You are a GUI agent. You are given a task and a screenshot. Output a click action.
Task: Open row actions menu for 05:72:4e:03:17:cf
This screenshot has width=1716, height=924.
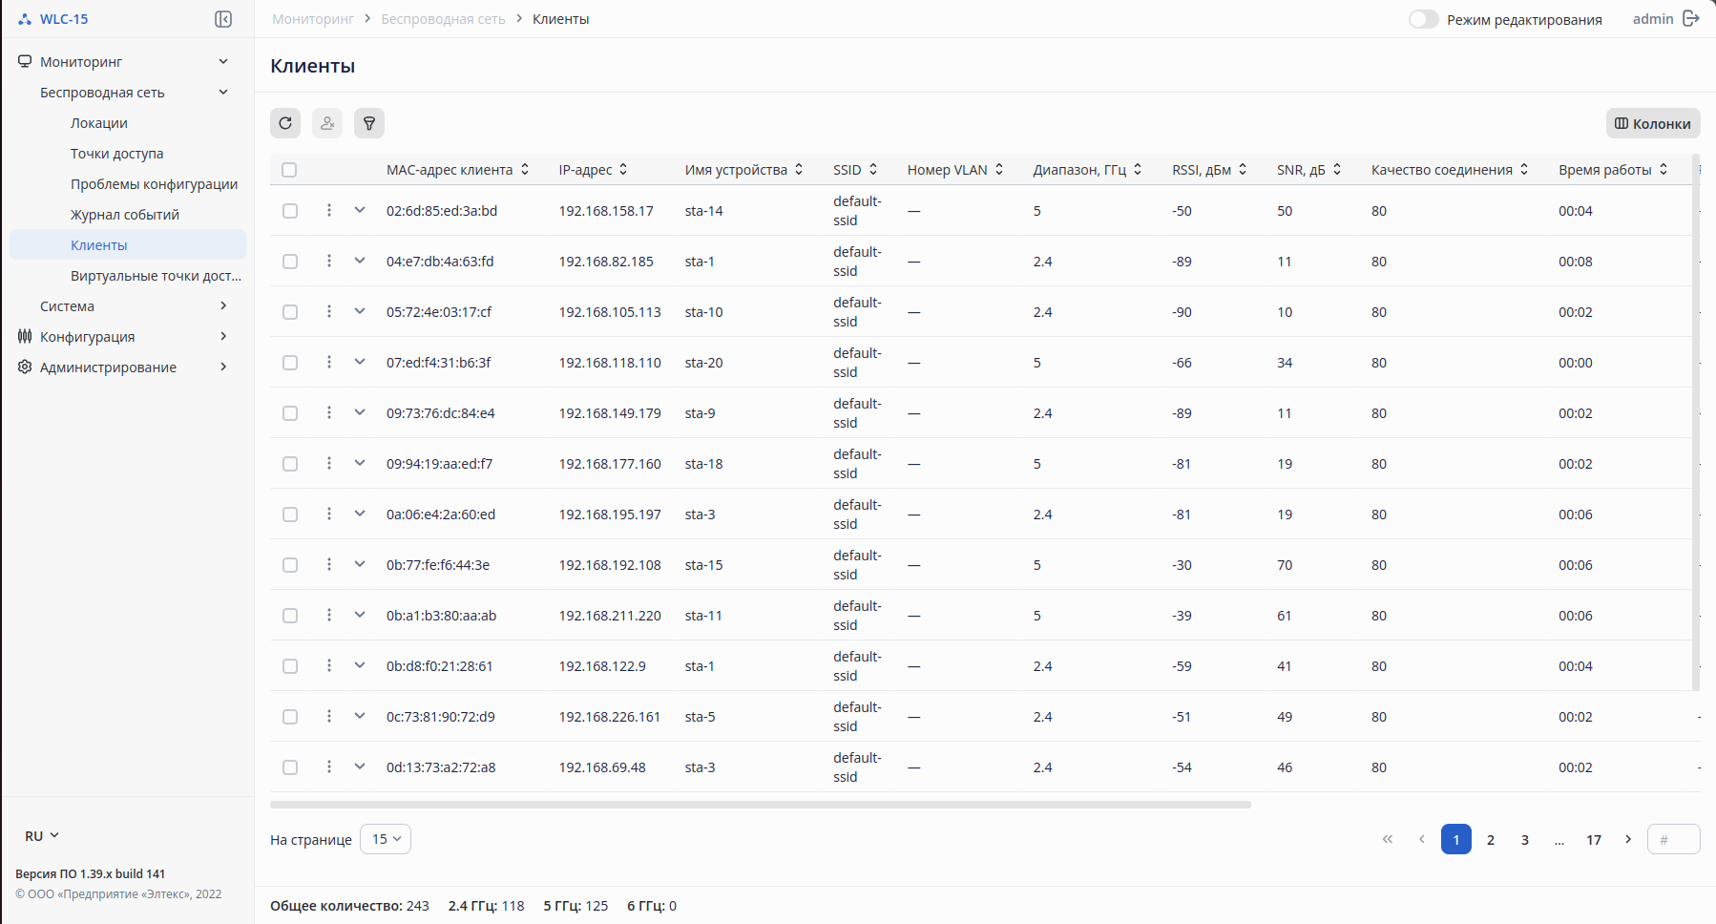(329, 311)
